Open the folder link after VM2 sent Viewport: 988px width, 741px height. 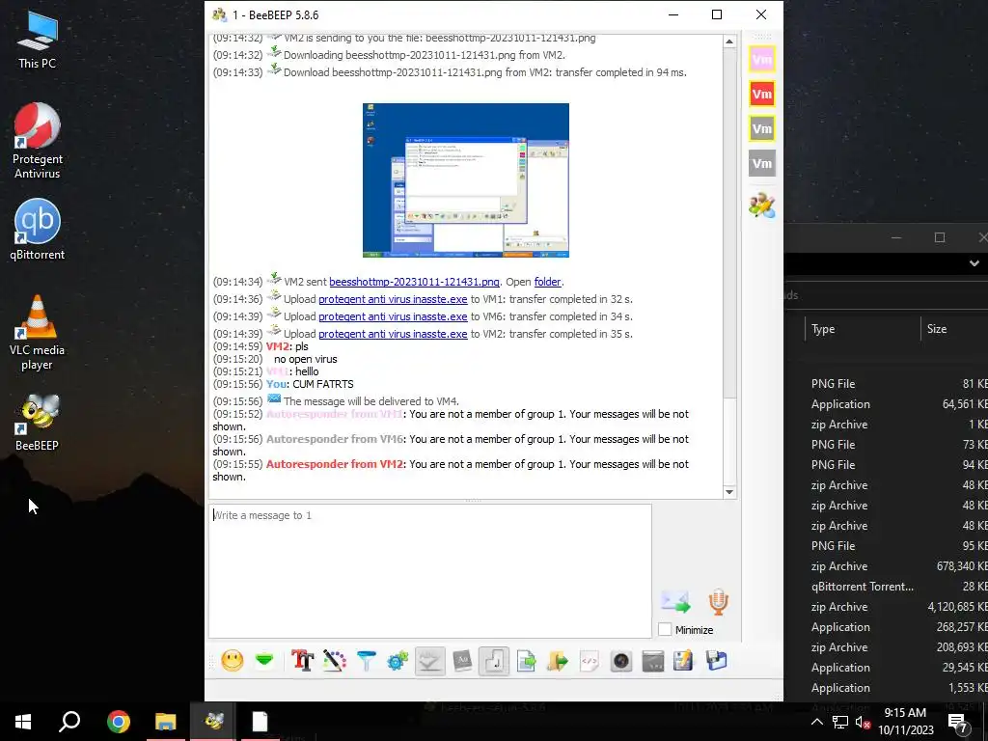pyautogui.click(x=548, y=282)
